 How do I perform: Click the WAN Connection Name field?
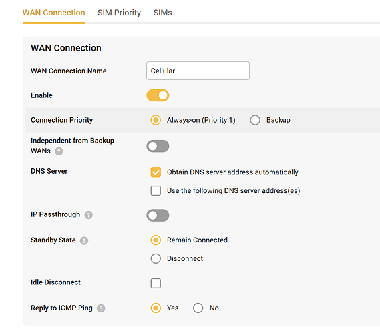point(198,71)
